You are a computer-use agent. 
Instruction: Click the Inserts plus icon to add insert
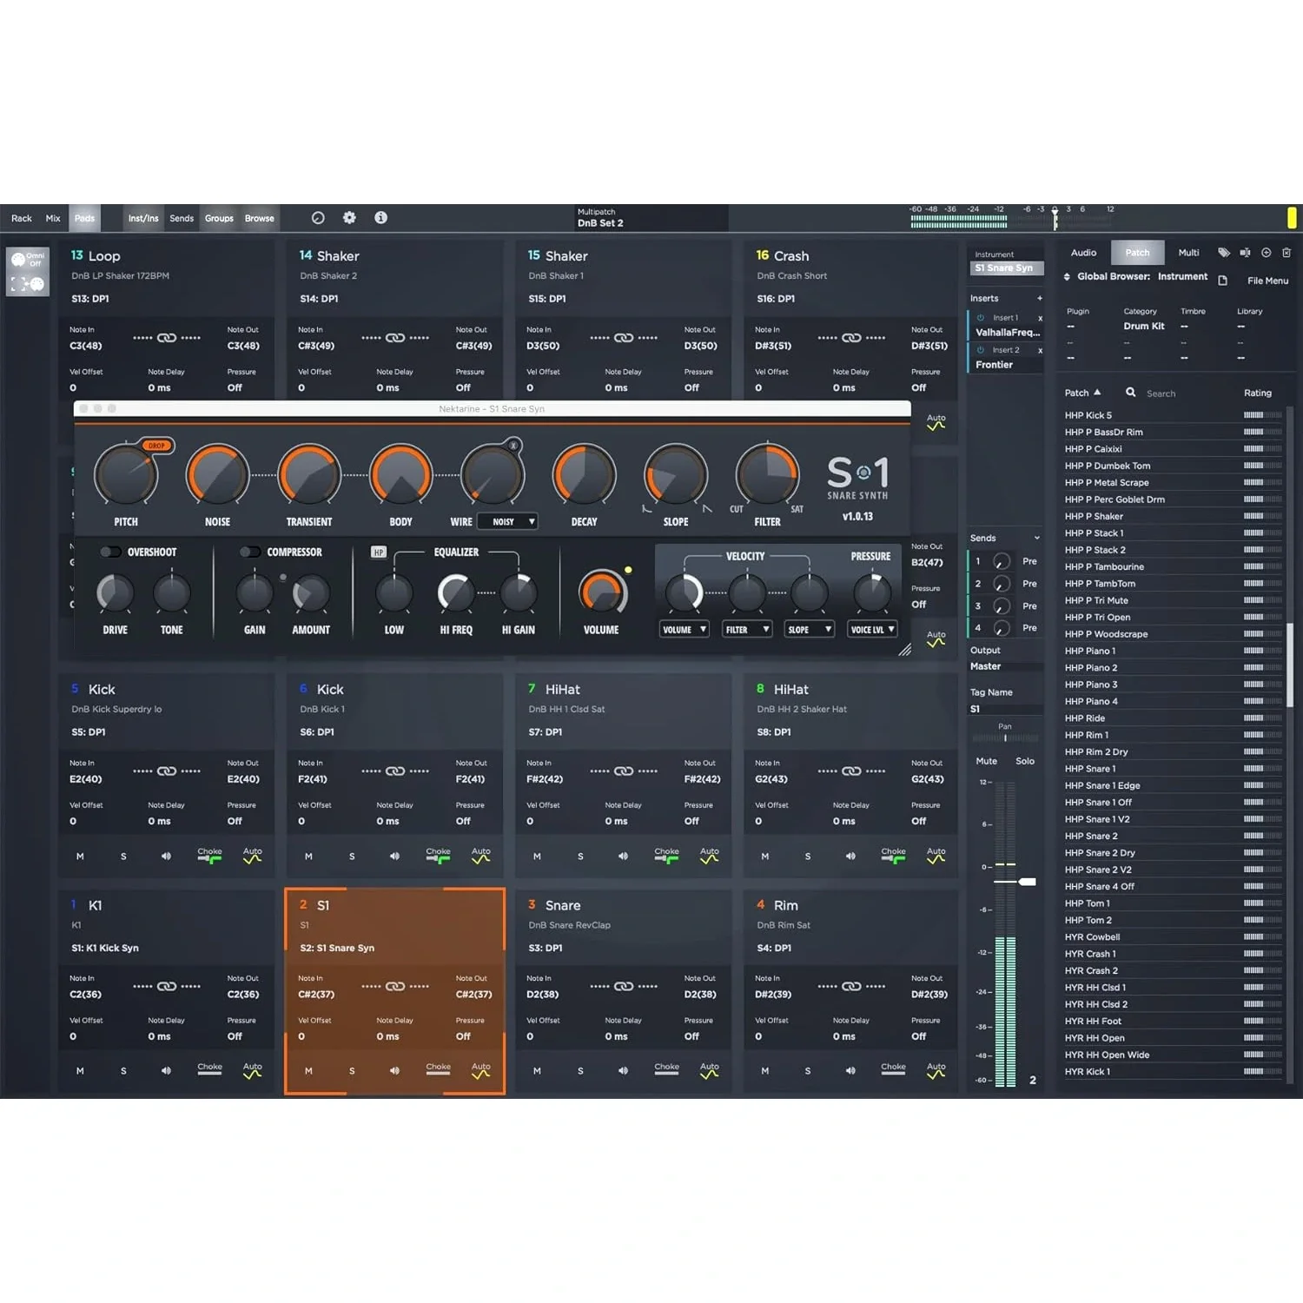pos(1039,299)
